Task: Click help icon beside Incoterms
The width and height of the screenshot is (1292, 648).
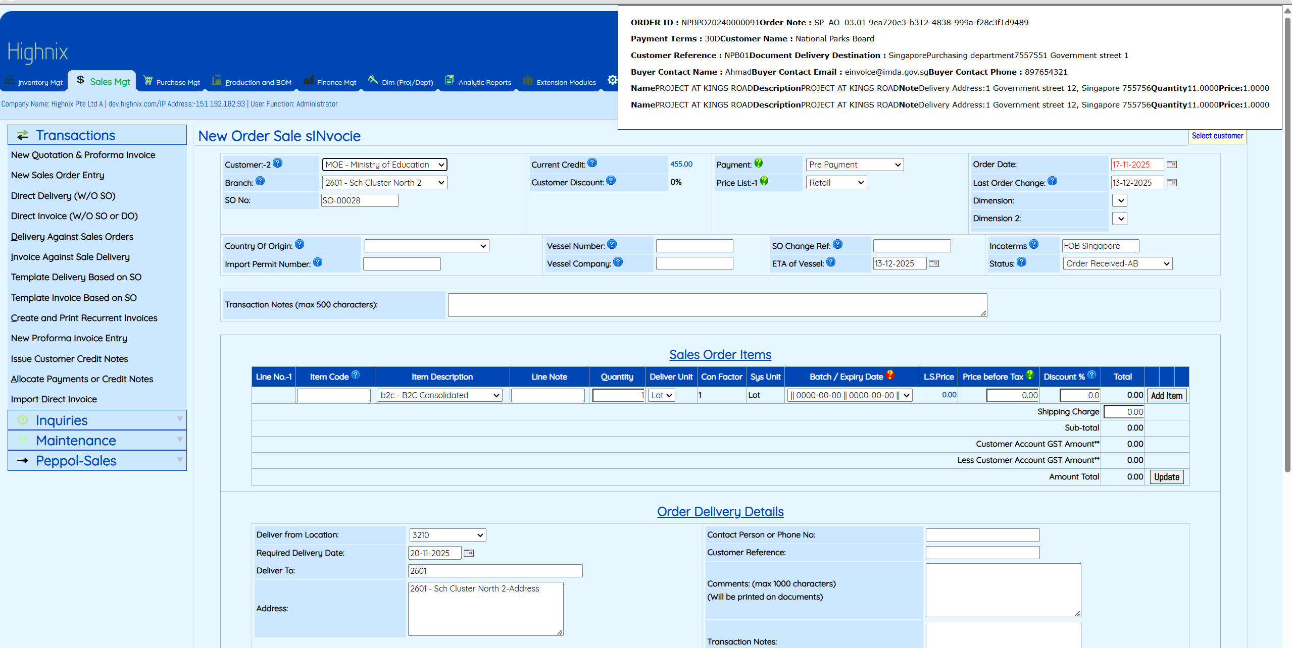Action: (1034, 244)
